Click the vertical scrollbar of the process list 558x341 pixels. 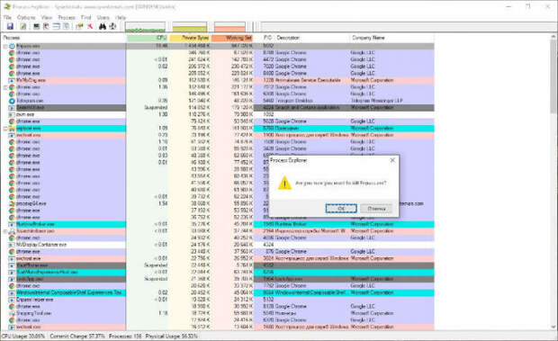553,182
